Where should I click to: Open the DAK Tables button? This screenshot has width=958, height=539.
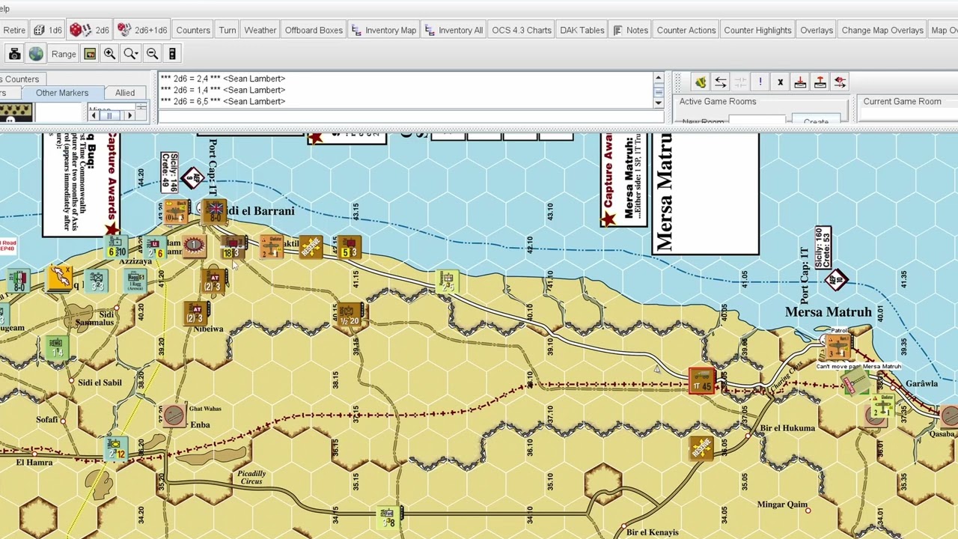tap(582, 30)
